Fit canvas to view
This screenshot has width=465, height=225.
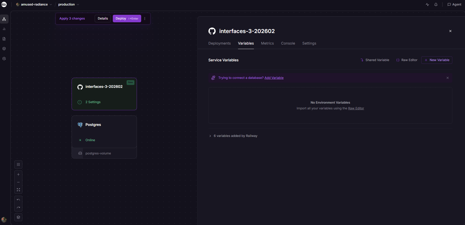[x=18, y=190]
